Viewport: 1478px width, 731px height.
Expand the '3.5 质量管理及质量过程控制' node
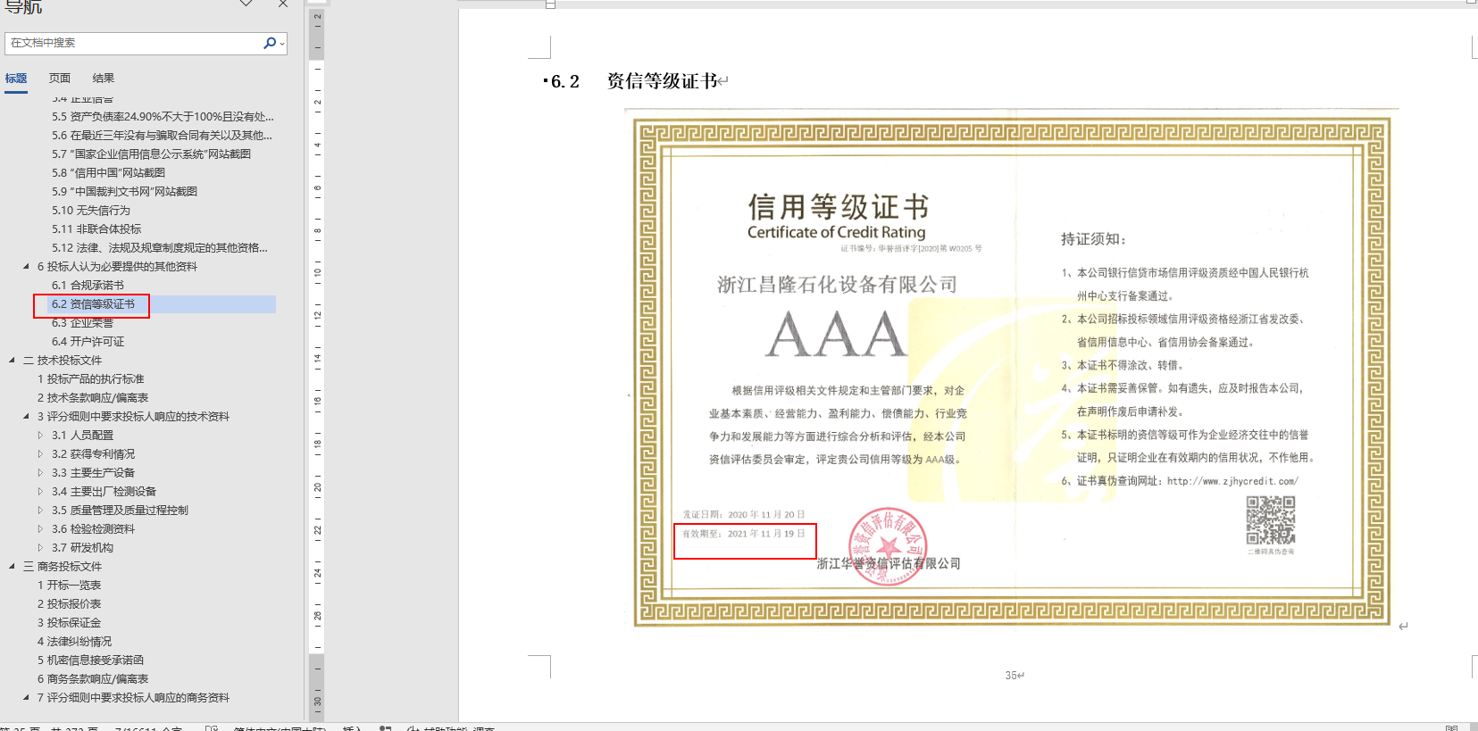click(40, 511)
